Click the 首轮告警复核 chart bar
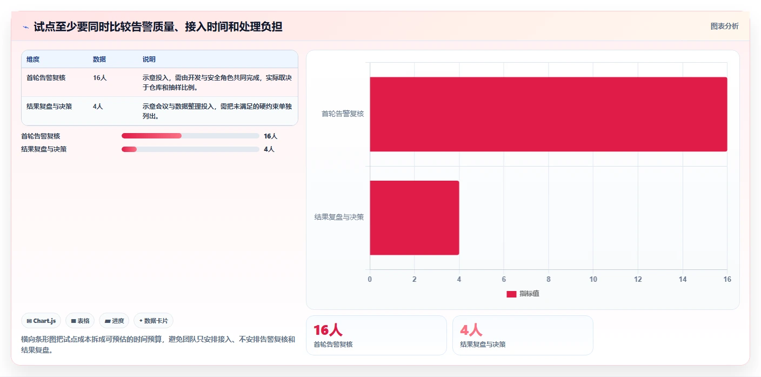Screen dimensions: 761x377 548,114
